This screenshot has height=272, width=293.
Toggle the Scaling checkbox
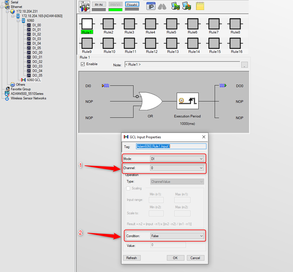coord(128,188)
